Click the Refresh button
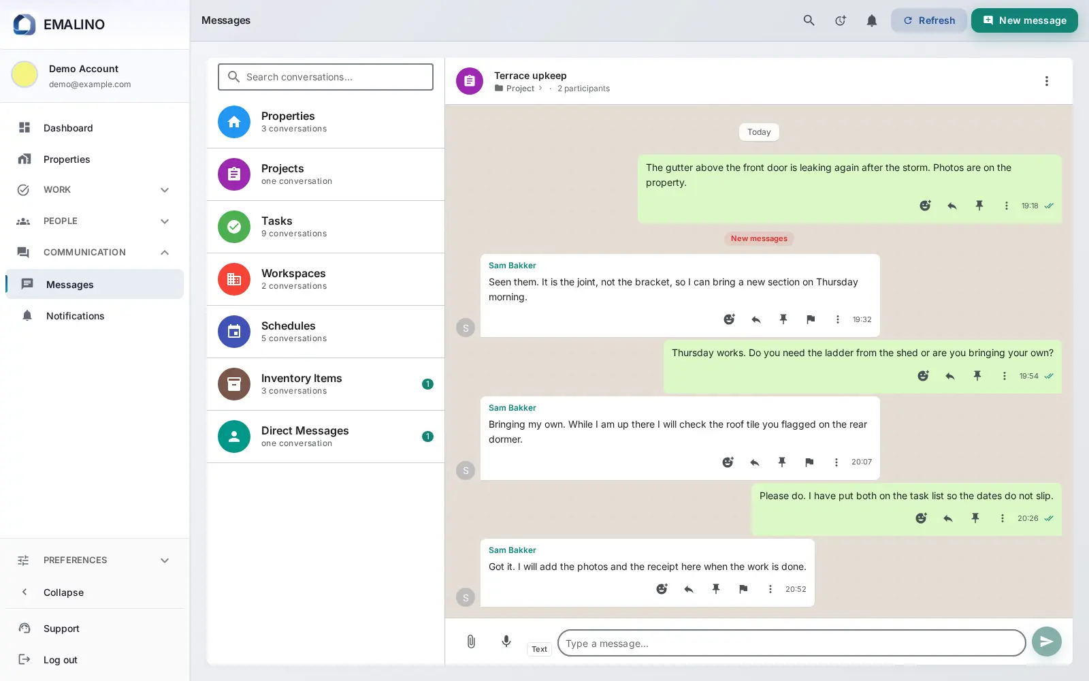Screen dimensions: 1089x681 click(928, 20)
